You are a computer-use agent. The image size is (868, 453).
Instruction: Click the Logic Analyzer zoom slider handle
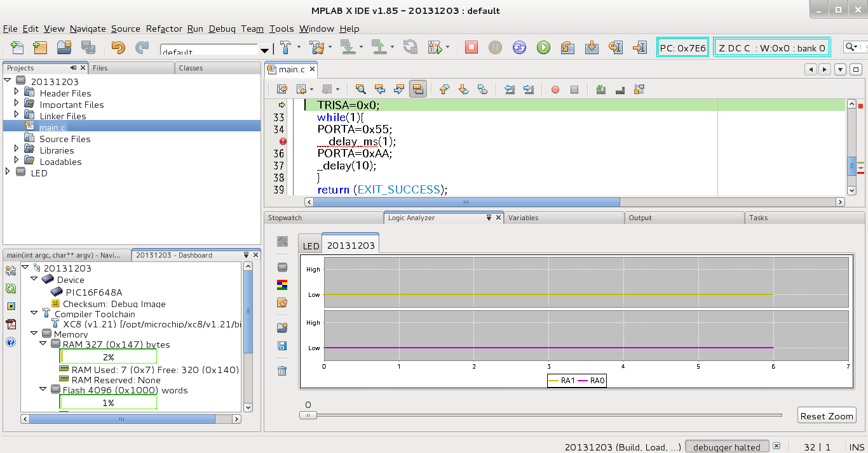pyautogui.click(x=308, y=416)
